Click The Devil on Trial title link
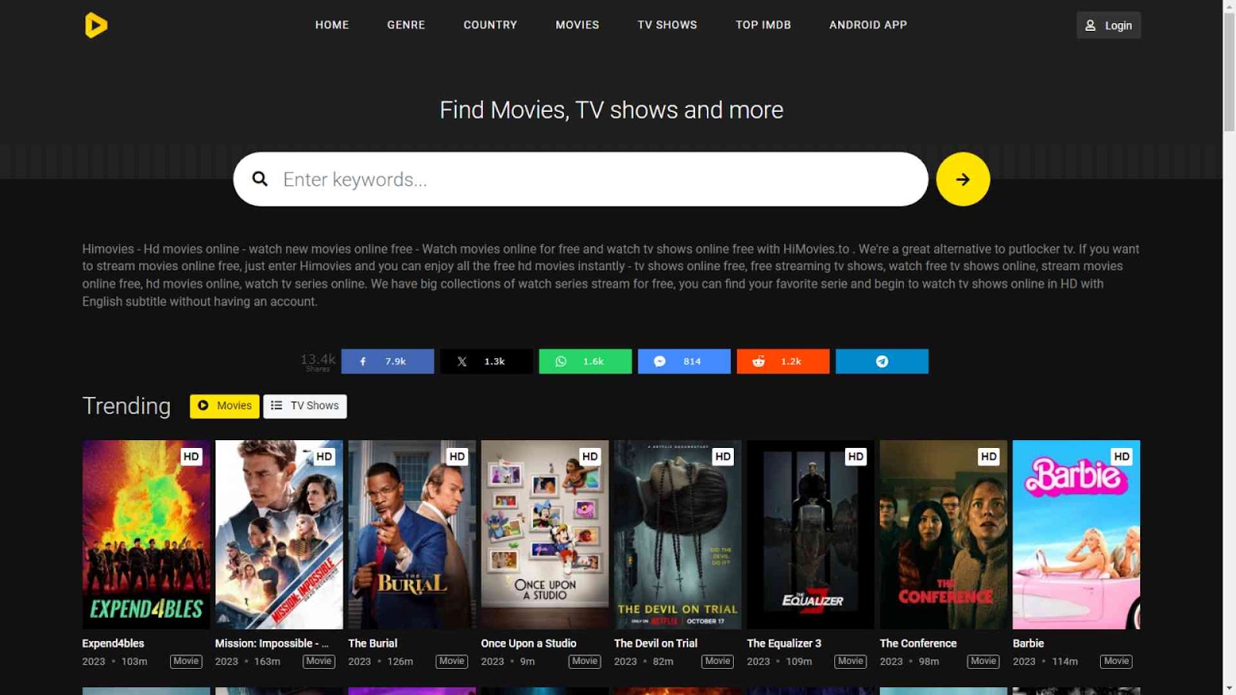 (x=656, y=643)
